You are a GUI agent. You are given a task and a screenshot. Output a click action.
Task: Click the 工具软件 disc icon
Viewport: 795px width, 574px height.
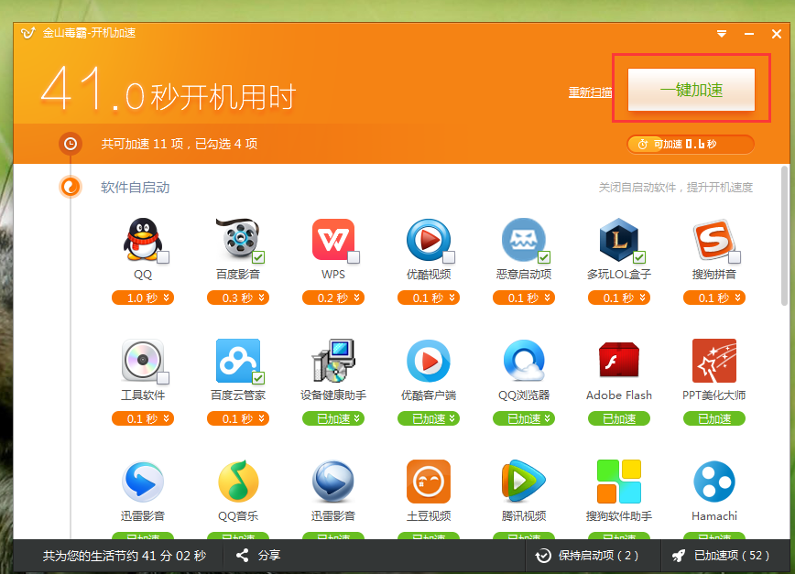143,360
